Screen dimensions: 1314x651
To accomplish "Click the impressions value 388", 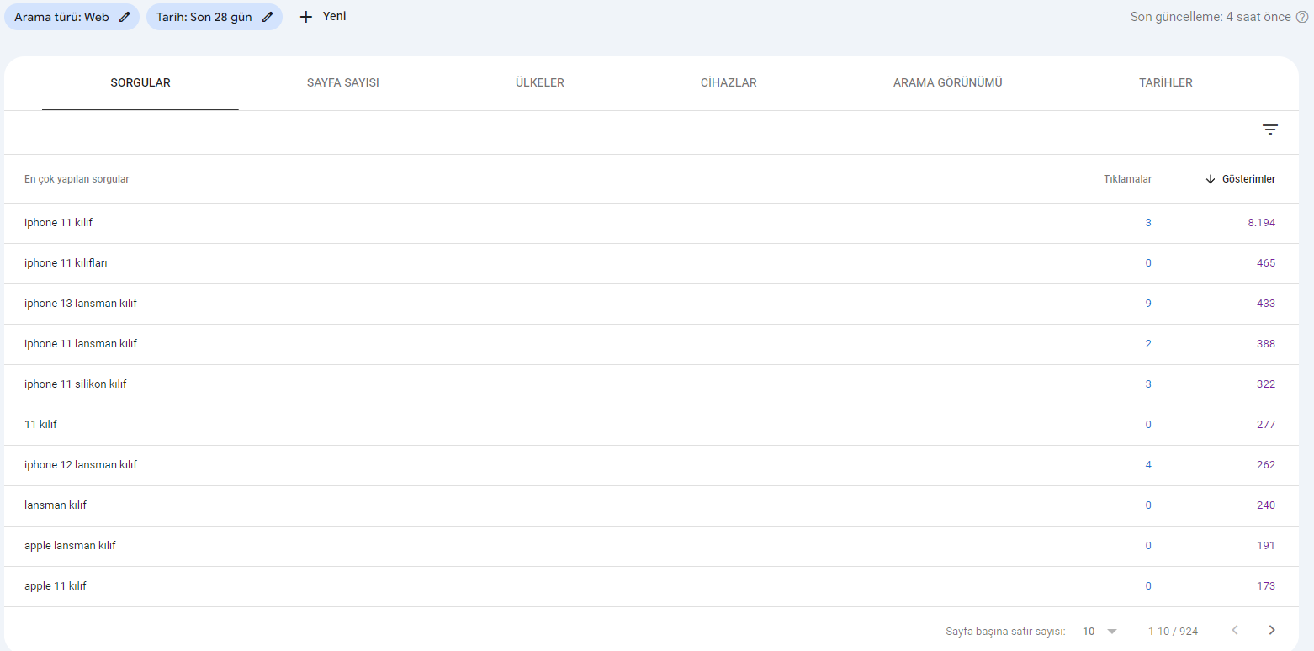I will 1266,344.
